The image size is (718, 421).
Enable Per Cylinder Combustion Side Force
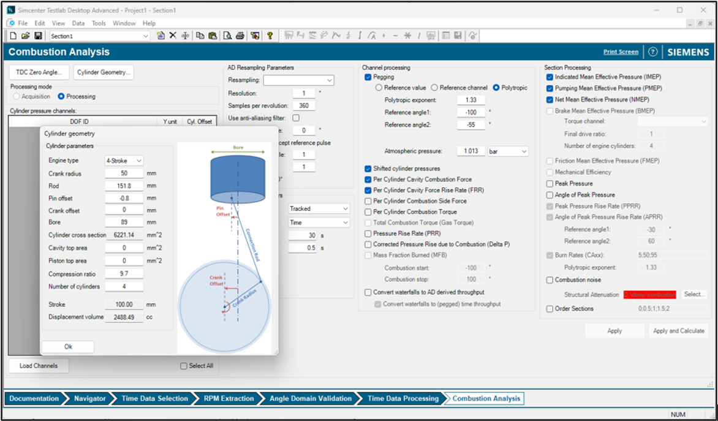point(368,201)
